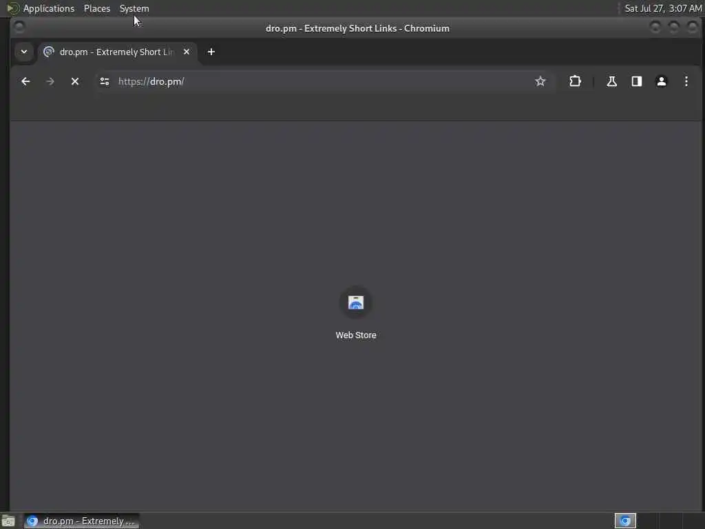Click the Applications launcher logo icon

(12, 8)
